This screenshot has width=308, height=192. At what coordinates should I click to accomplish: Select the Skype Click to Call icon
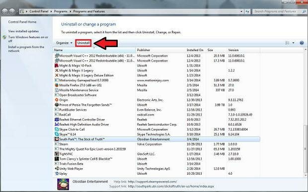(x=57, y=129)
